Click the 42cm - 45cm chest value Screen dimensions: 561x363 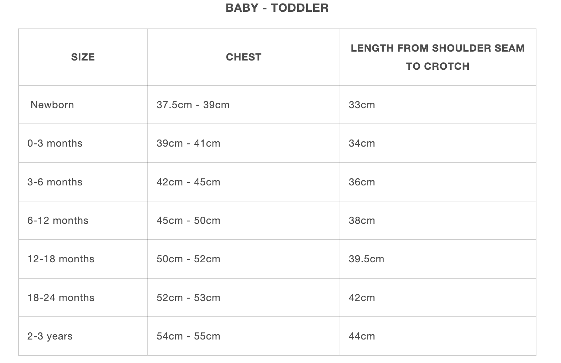(188, 182)
